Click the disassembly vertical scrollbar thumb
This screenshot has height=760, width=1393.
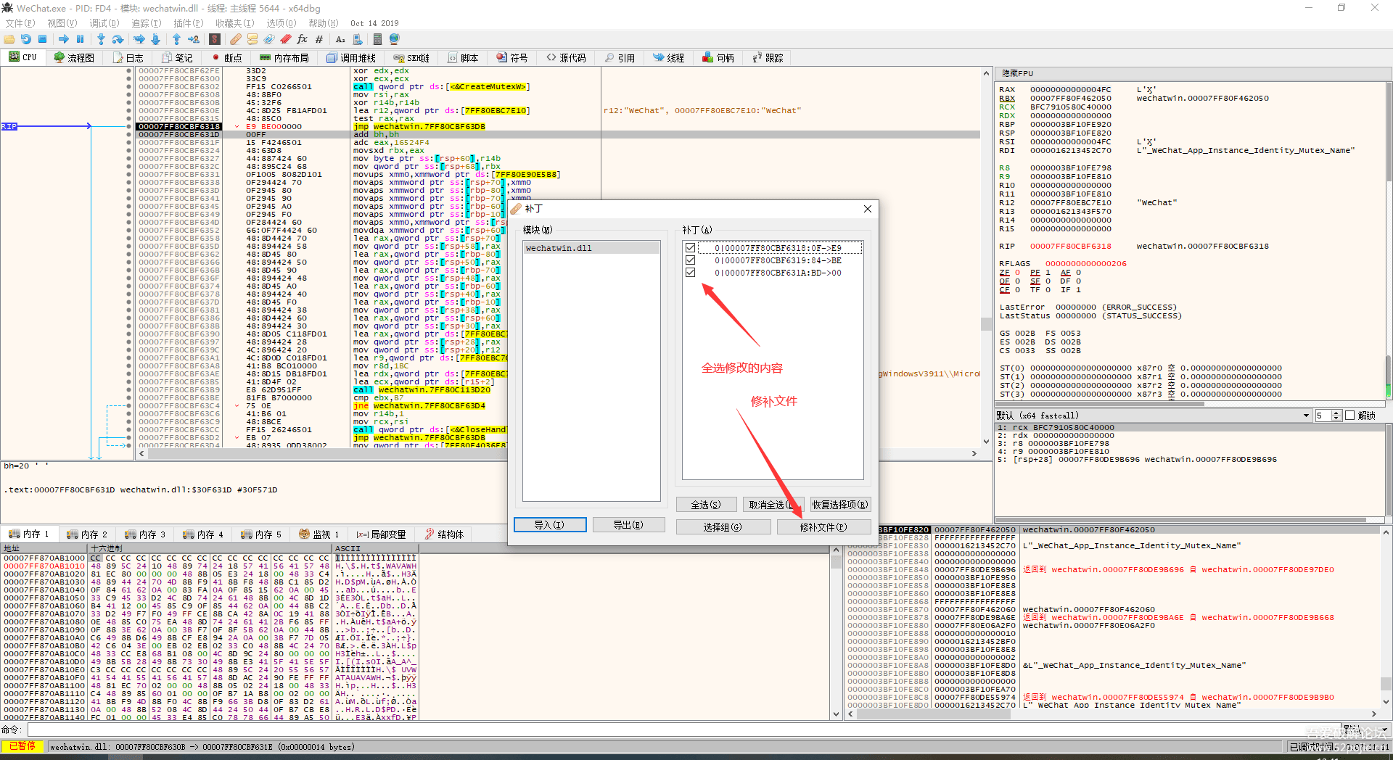(x=986, y=324)
